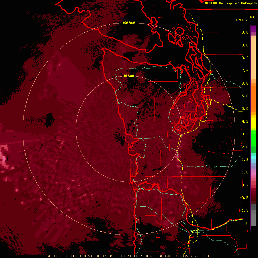Screen dimensions: 258x258
Task: Click the DKD unit label
Action: (x=252, y=17)
